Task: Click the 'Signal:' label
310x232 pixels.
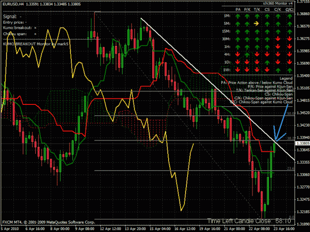Action: [10, 17]
